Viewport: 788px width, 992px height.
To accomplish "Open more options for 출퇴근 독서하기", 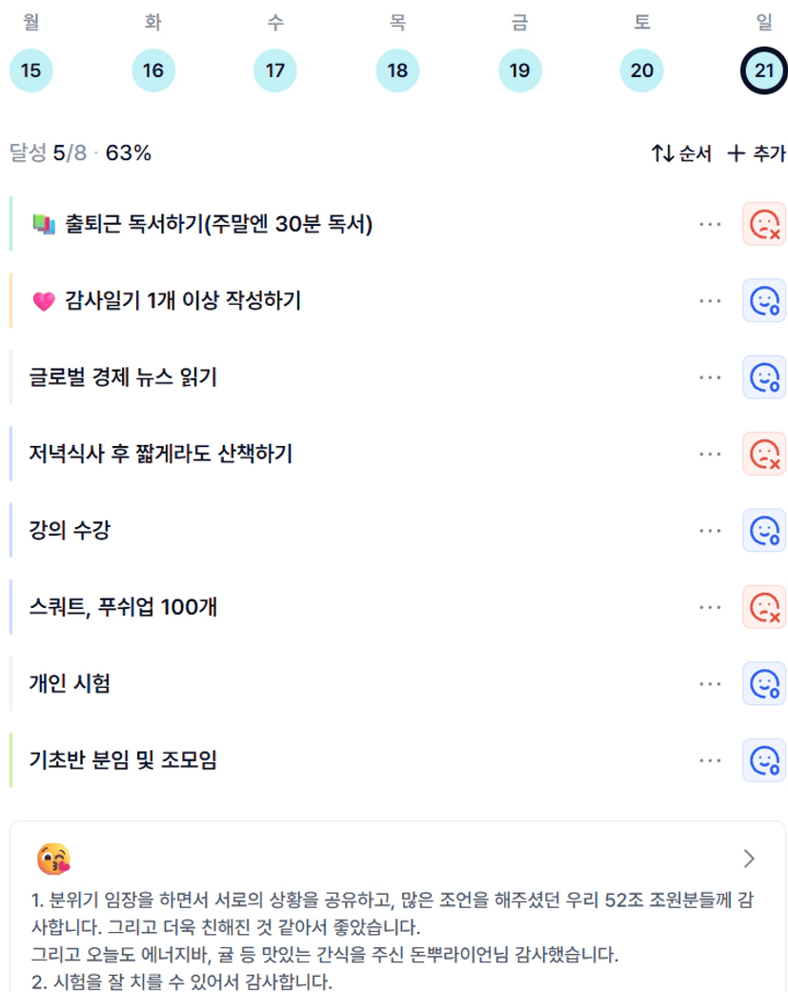I will [x=710, y=224].
